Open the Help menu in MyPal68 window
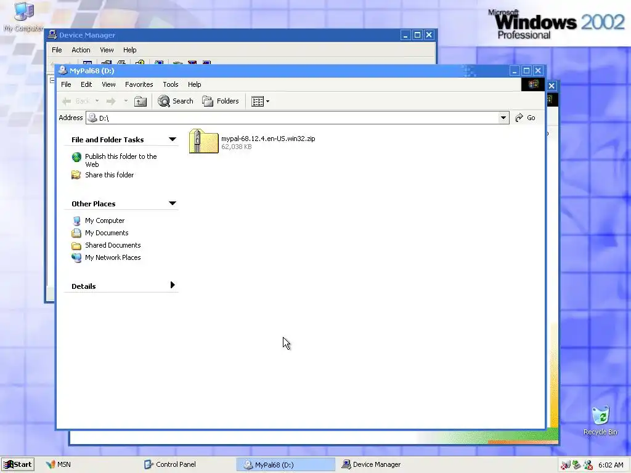This screenshot has width=631, height=473. (x=194, y=84)
